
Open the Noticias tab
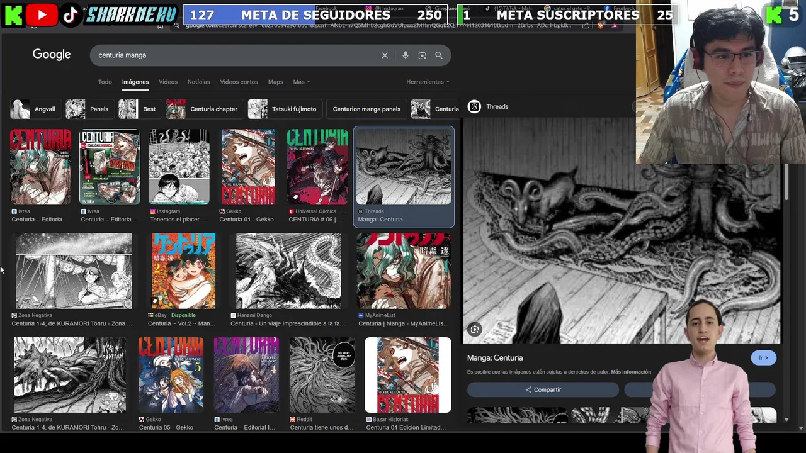[x=198, y=82]
